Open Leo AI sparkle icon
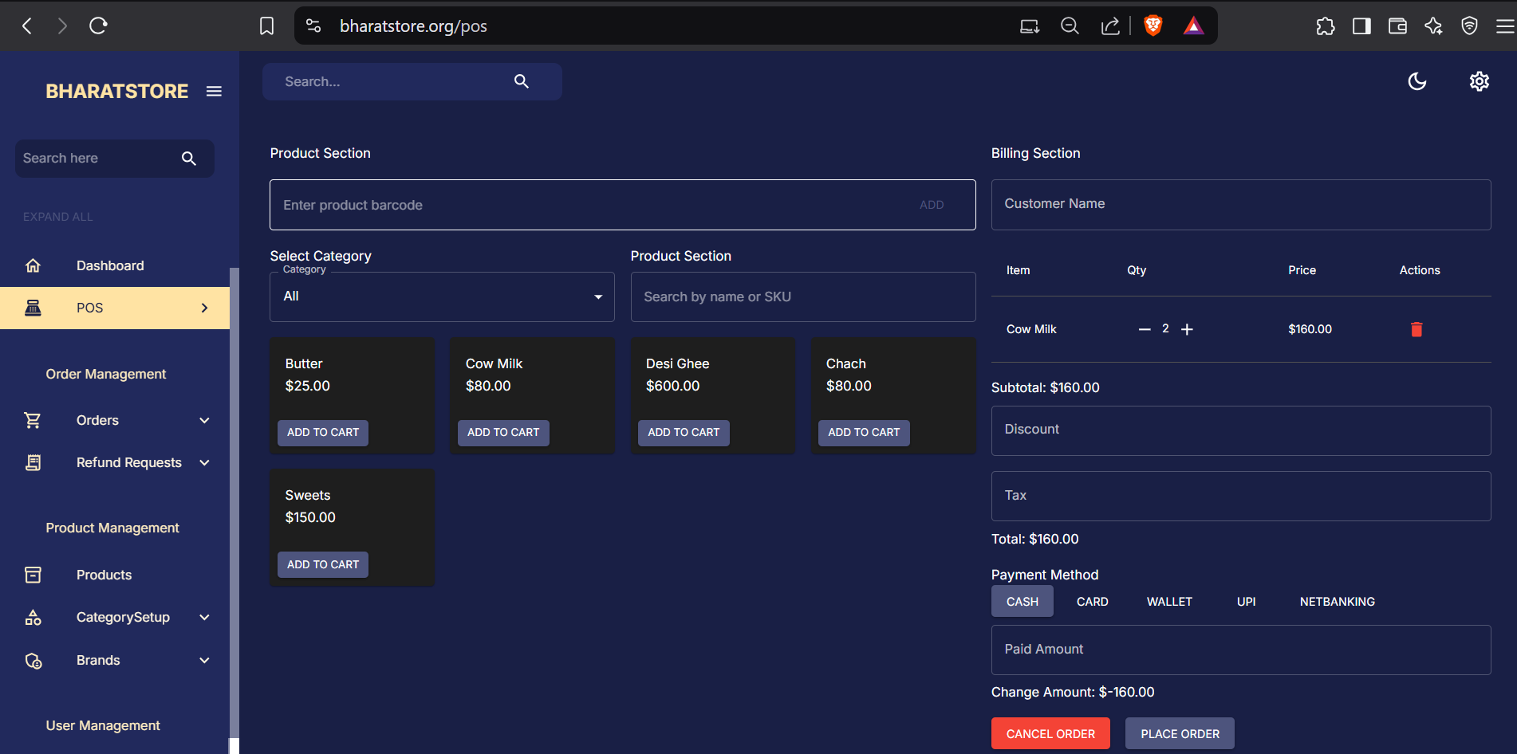The image size is (1517, 754). click(x=1433, y=26)
